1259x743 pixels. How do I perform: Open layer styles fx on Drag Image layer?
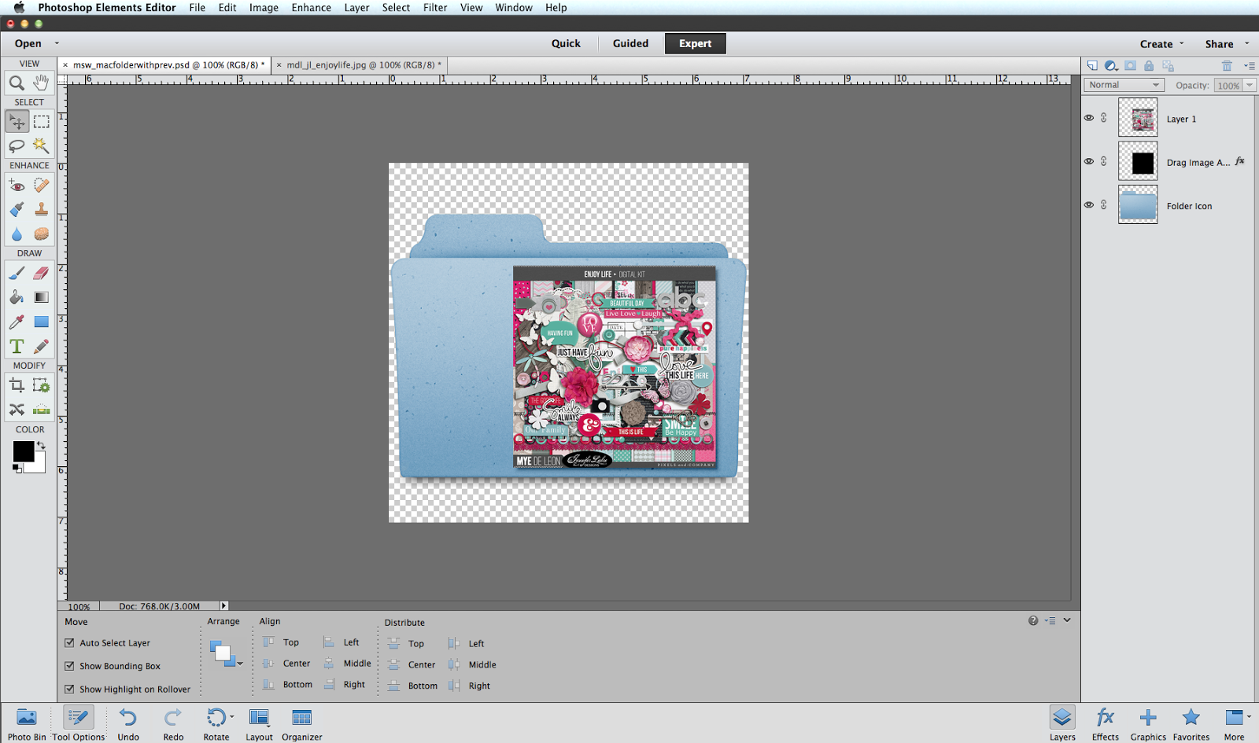click(x=1240, y=161)
